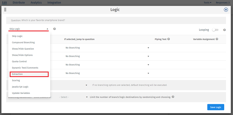Click the Save Logic button
Screen dimensions: 233x115
click(216, 107)
